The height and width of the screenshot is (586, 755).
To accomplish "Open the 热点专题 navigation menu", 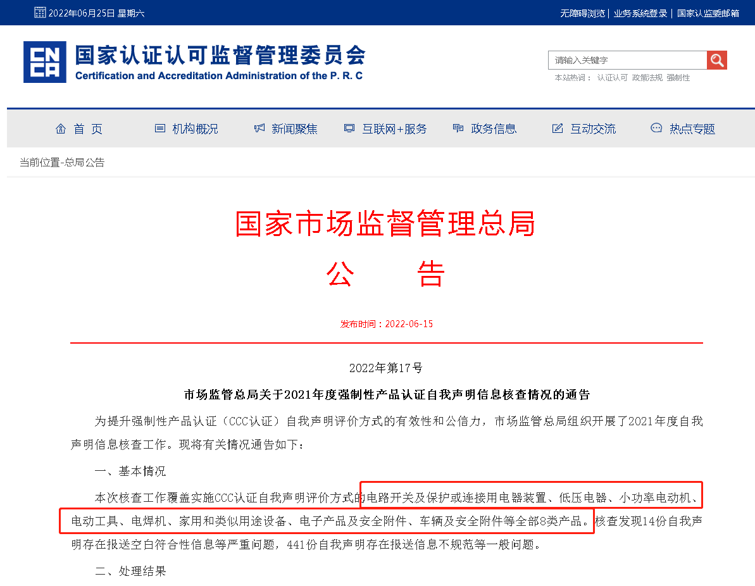I will tap(693, 128).
